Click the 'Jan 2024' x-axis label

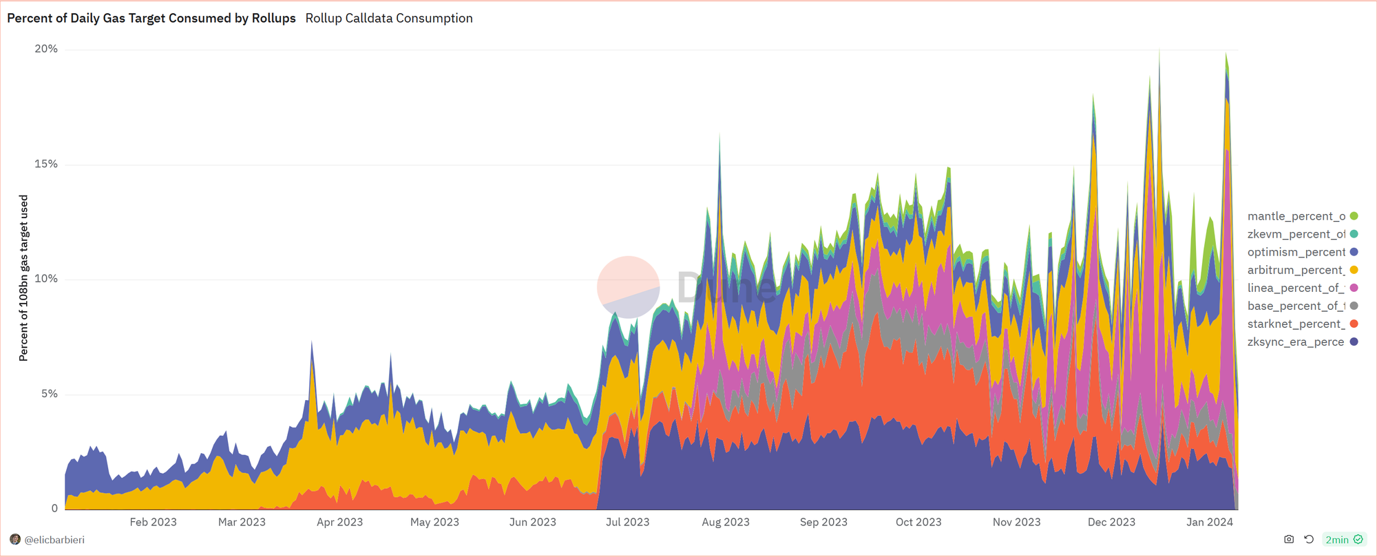1210,522
